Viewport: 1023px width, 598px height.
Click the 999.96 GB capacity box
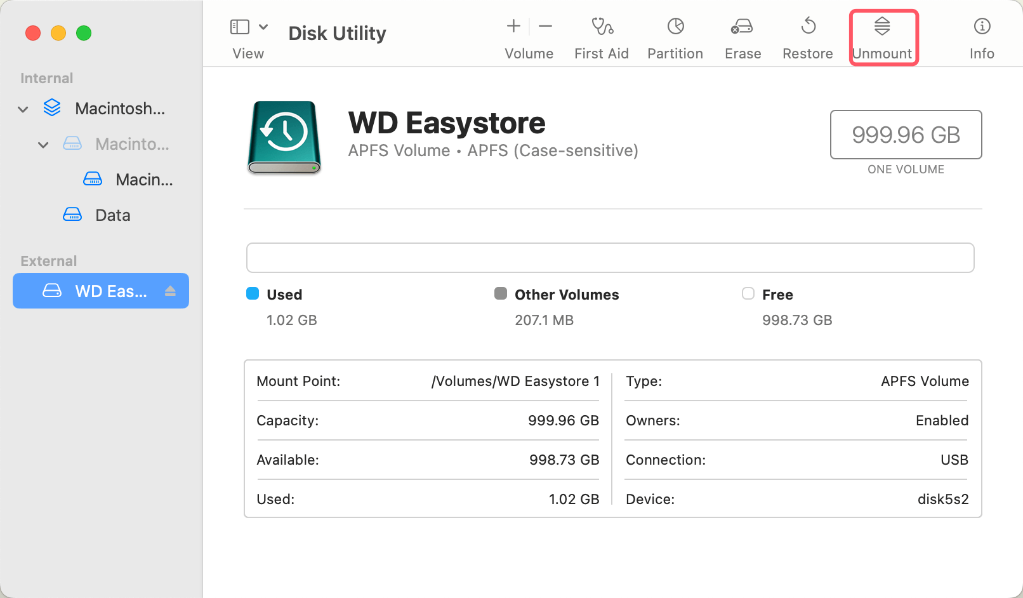coord(906,135)
